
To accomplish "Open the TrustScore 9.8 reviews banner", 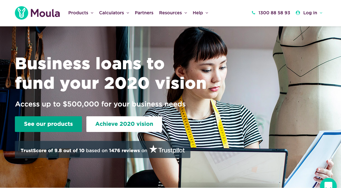I will click(103, 150).
